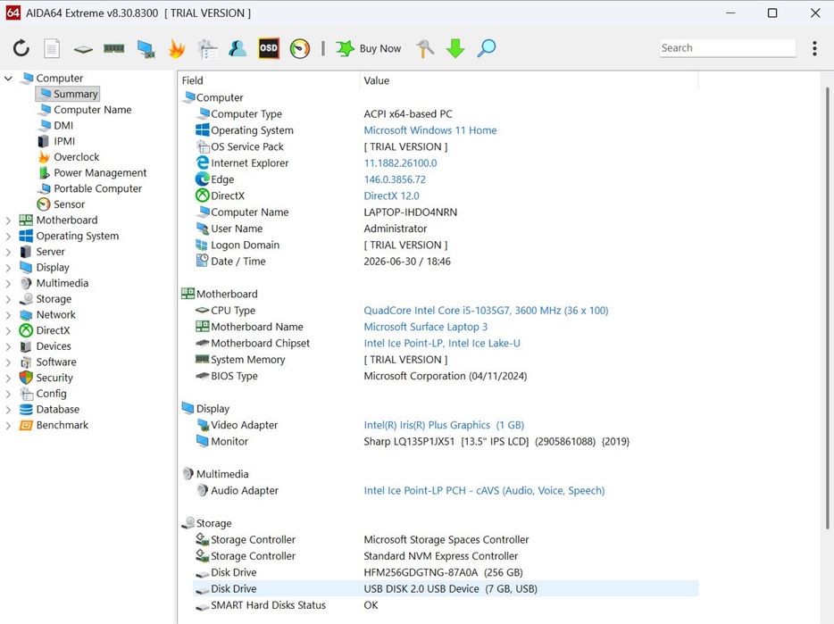Open the Microsoft Surface Laptop 3 link
834x624 pixels.
pyautogui.click(x=426, y=327)
